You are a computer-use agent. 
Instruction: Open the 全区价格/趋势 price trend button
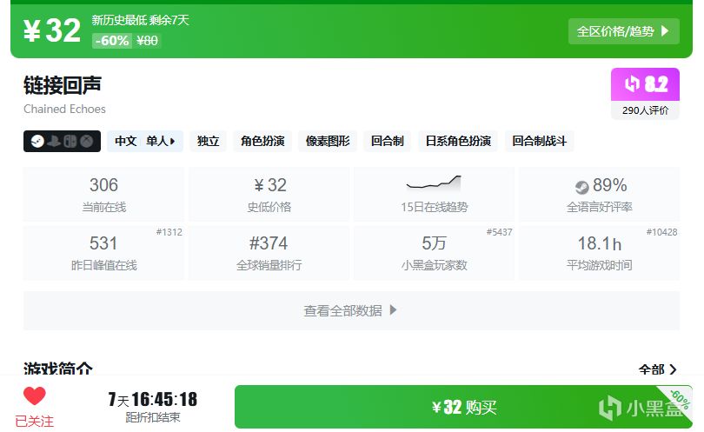[x=624, y=31]
